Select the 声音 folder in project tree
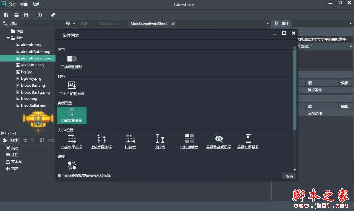The width and height of the screenshot is (354, 211). 17,31
